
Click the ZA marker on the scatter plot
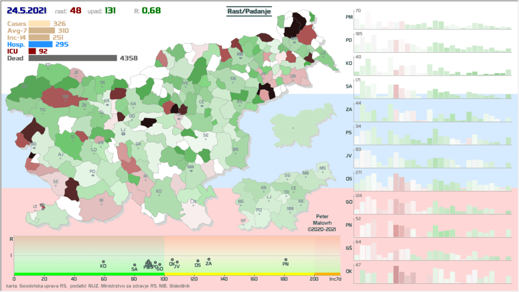click(x=208, y=260)
